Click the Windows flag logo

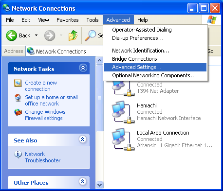[212, 20]
